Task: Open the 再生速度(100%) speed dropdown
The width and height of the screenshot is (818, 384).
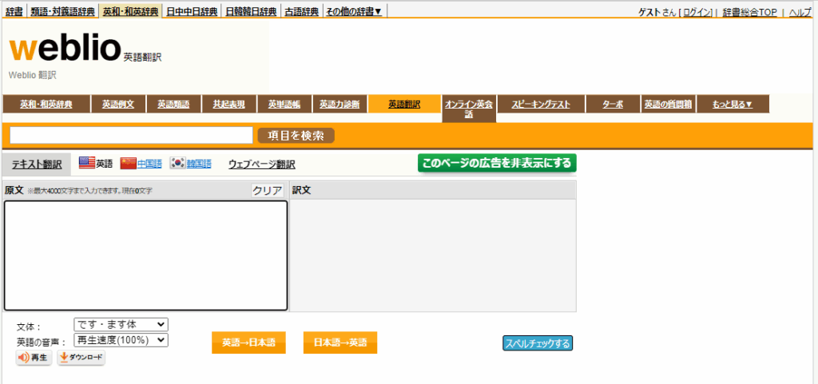Action: pyautogui.click(x=121, y=340)
